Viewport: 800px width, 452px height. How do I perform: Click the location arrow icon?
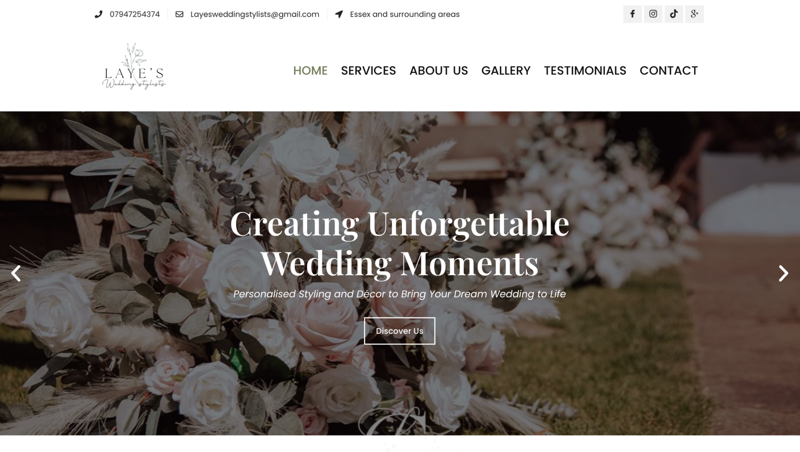339,14
